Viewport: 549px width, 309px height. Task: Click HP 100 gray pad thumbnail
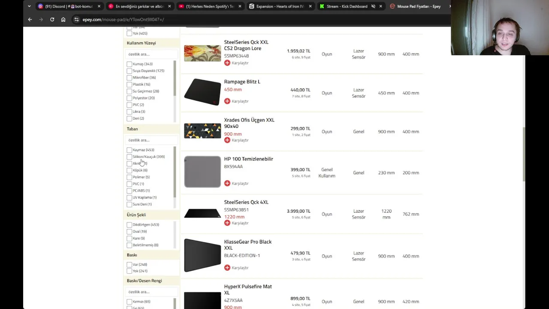pyautogui.click(x=202, y=172)
